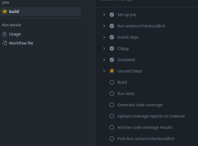The width and height of the screenshot is (198, 146).
Task: Click 'Upload coverage reports to Codecov' label
Action: pos(151,116)
